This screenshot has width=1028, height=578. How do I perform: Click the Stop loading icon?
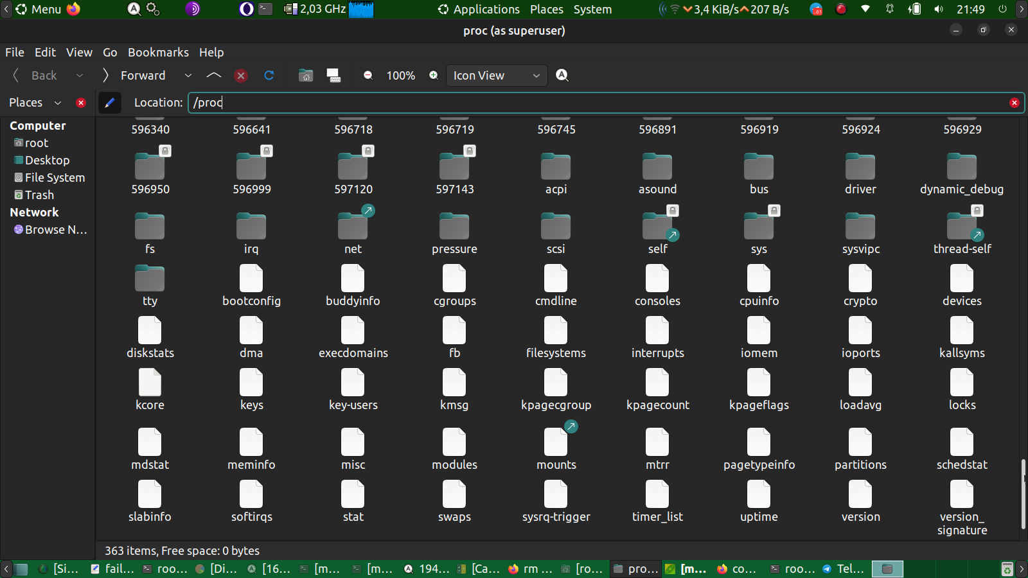pyautogui.click(x=241, y=76)
